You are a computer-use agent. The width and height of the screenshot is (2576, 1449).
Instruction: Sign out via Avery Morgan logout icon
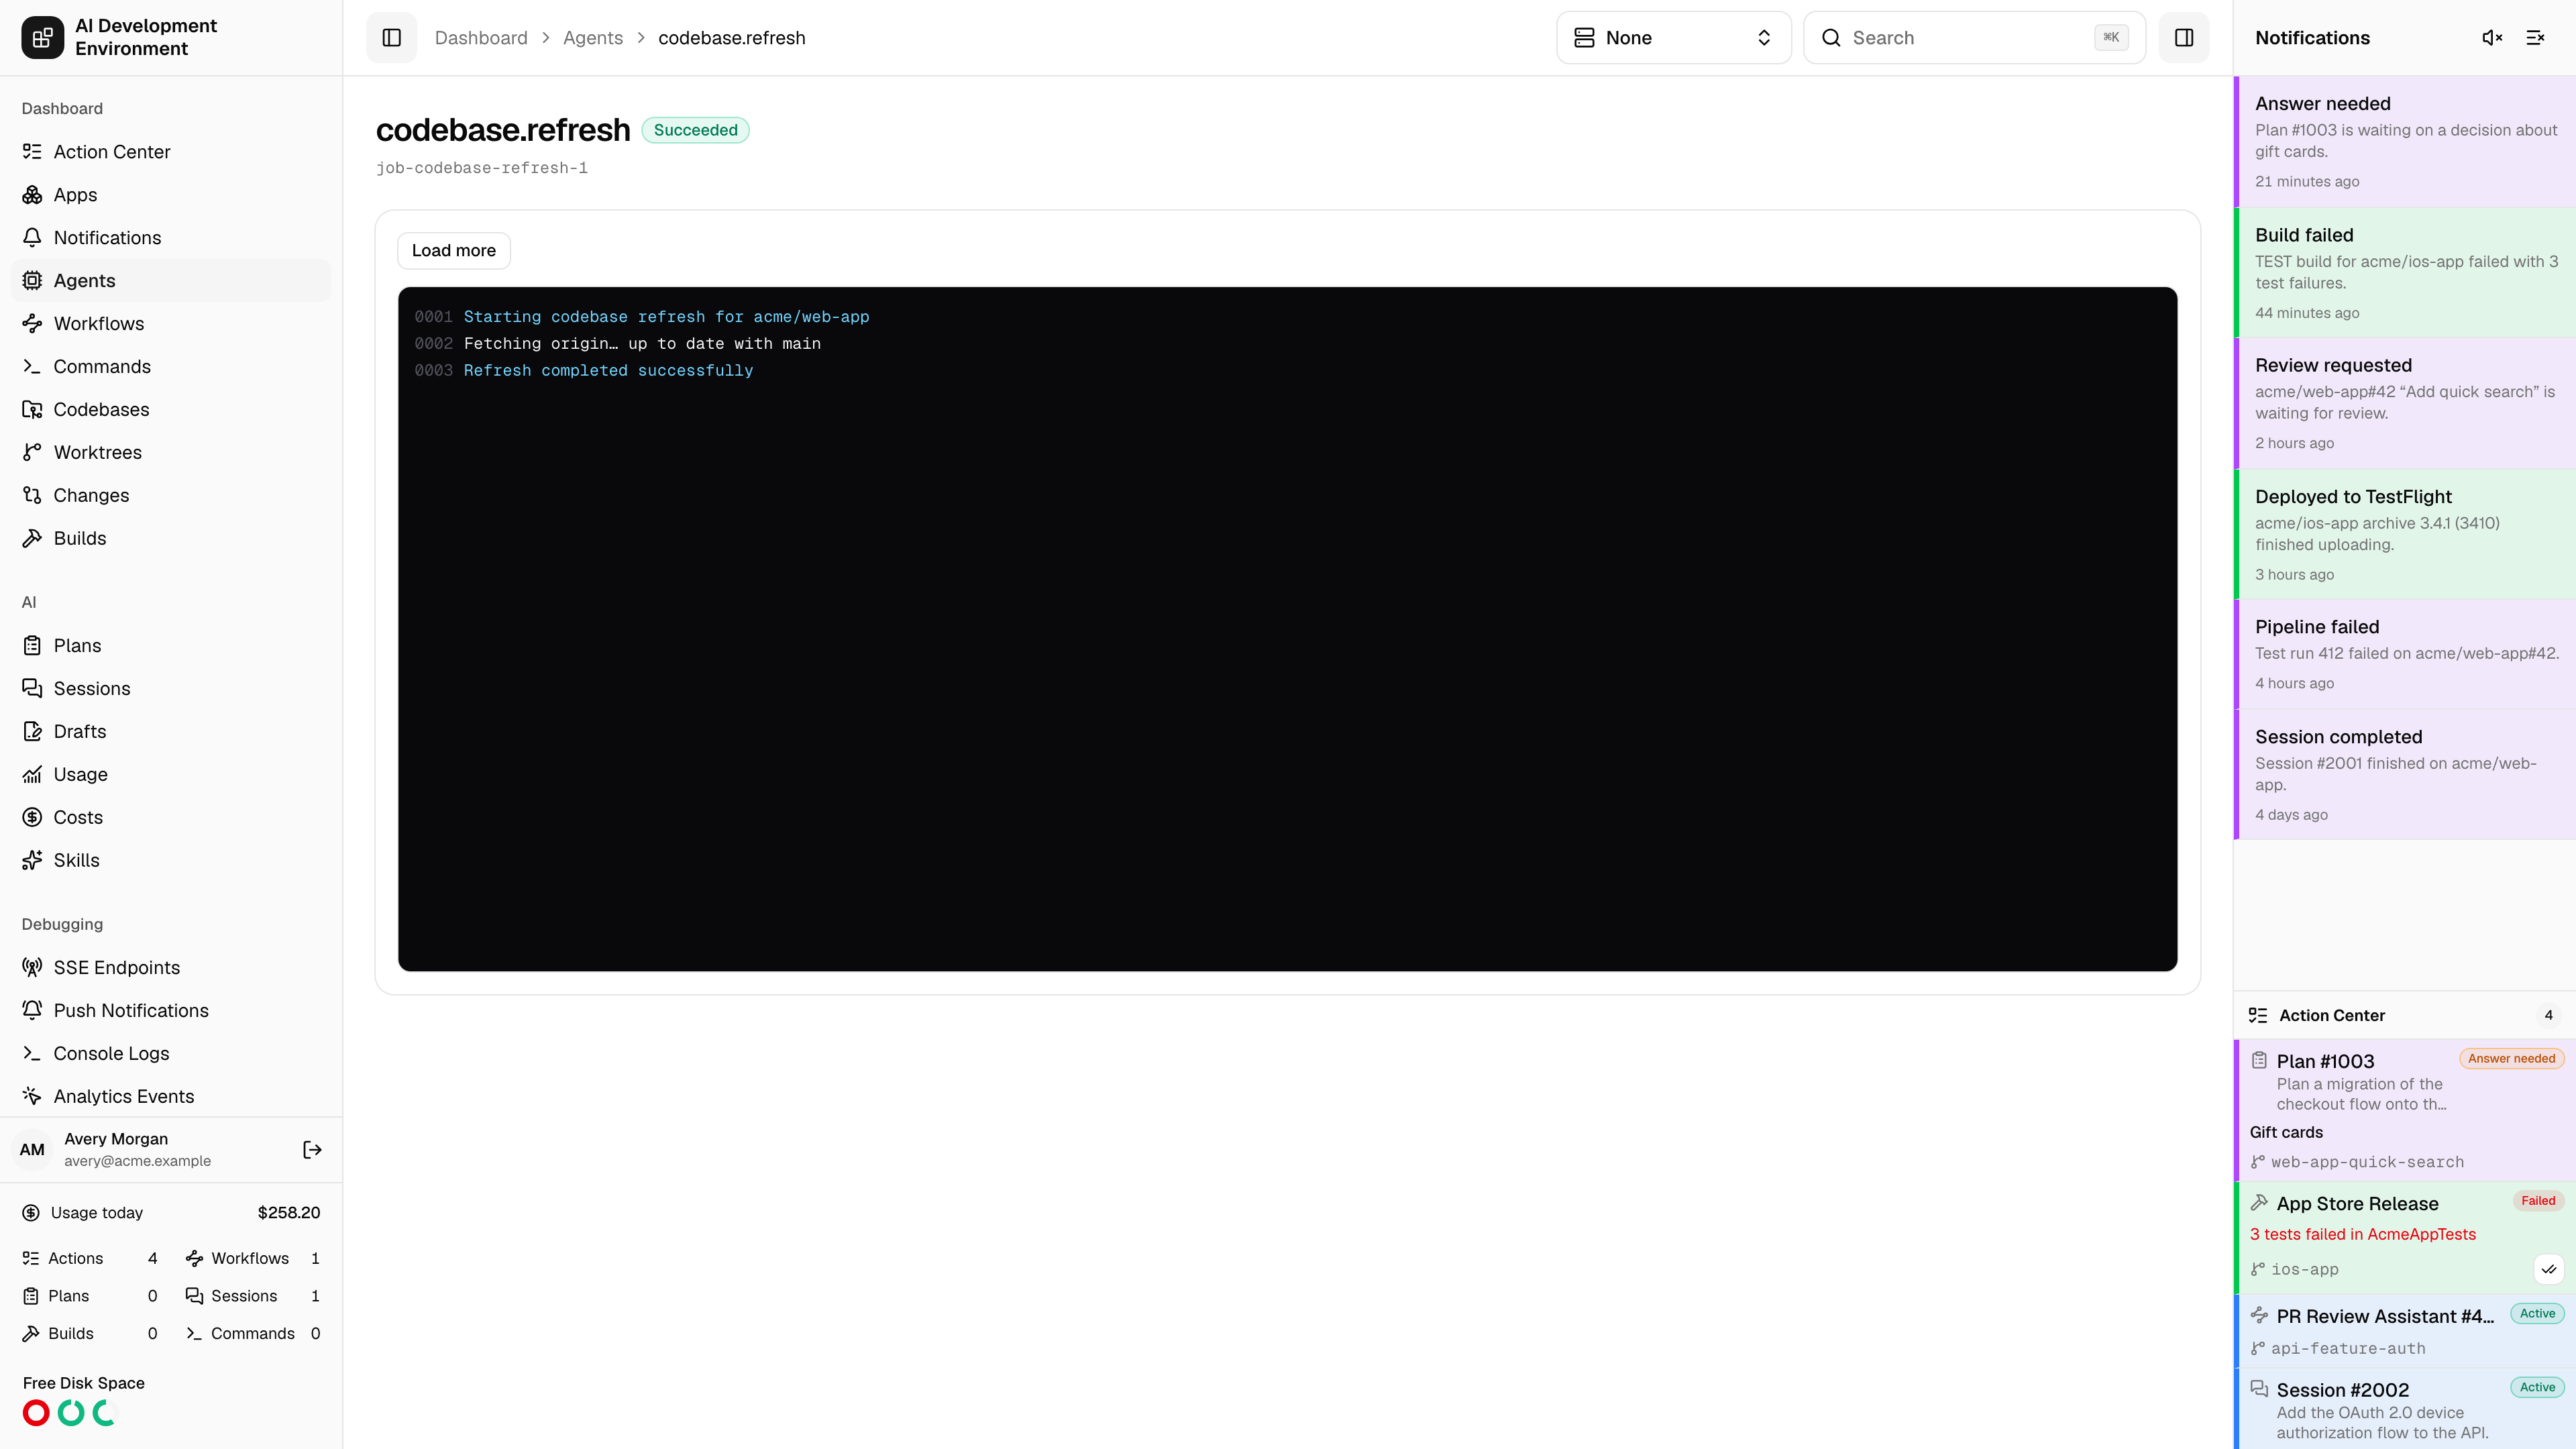click(312, 1150)
